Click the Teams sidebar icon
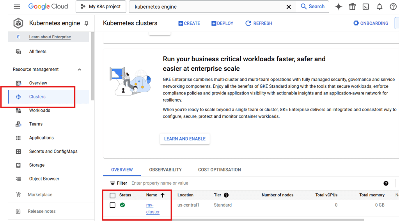The width and height of the screenshot is (399, 221). point(19,124)
